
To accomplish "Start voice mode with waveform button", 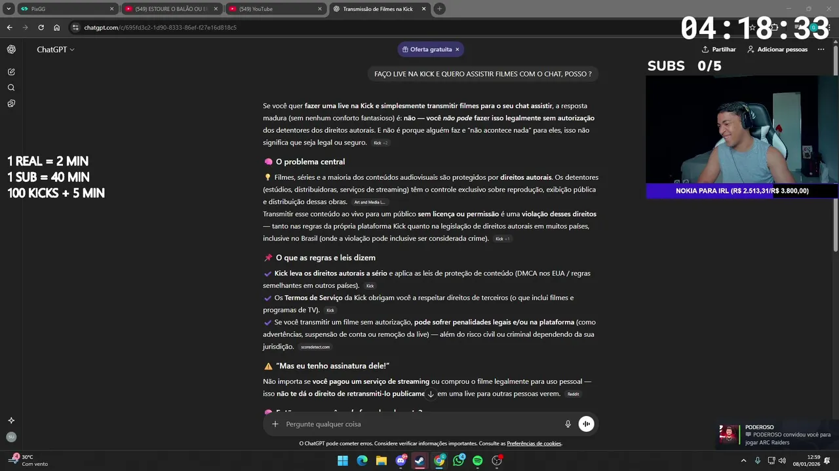I will tap(586, 424).
